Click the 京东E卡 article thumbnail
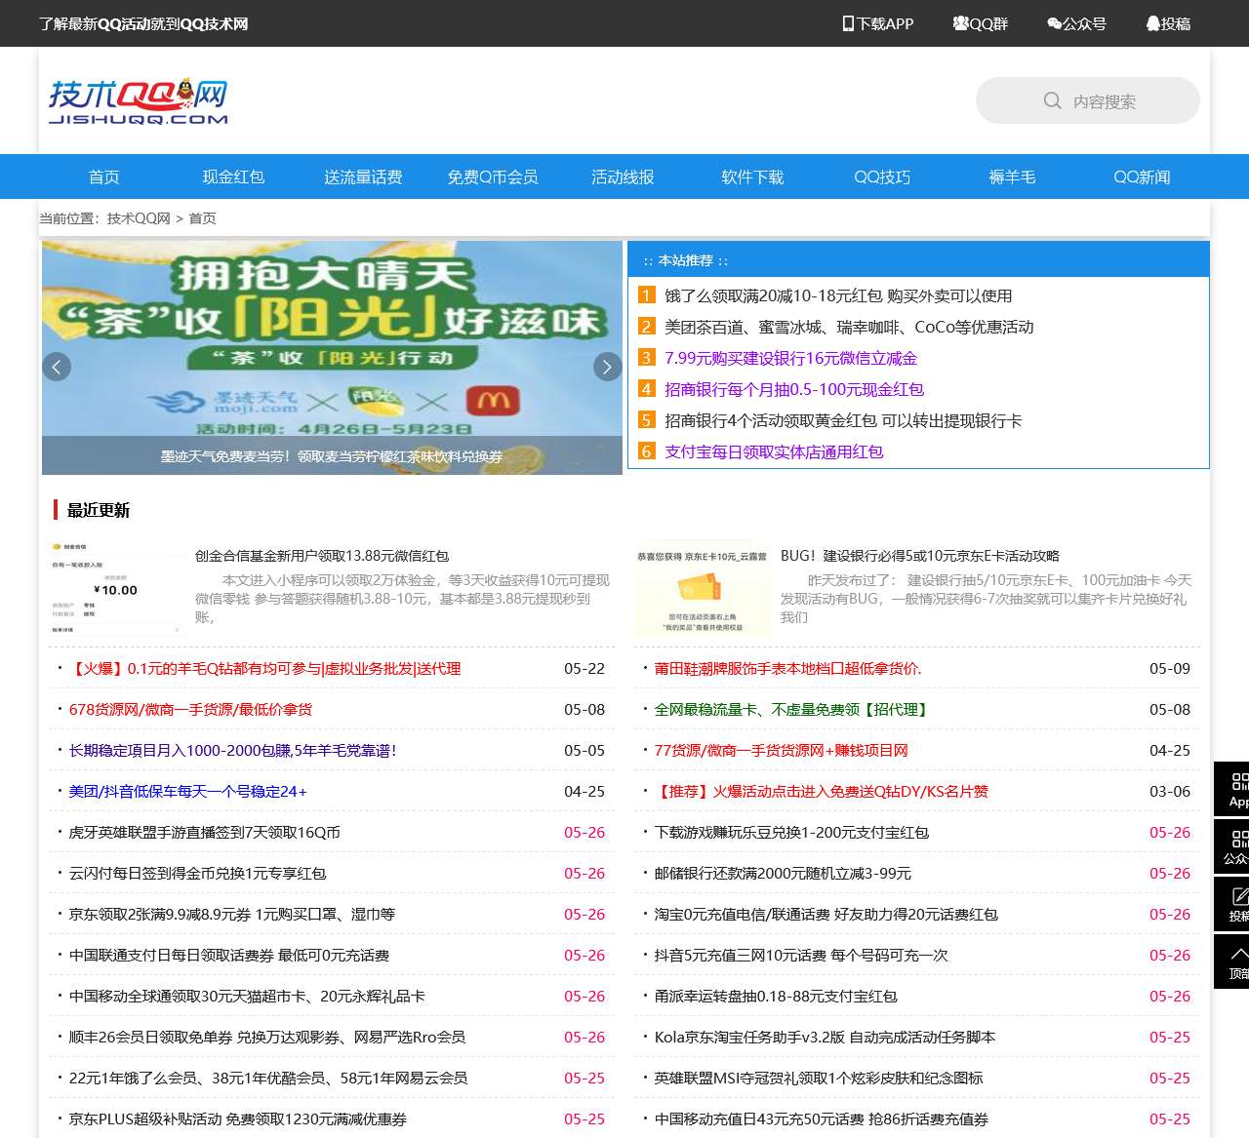1249x1138 pixels. pyautogui.click(x=703, y=587)
